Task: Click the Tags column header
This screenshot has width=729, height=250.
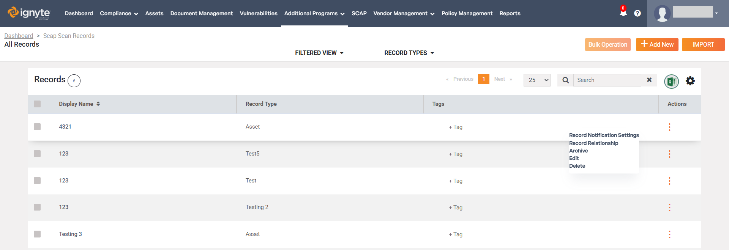Action: (x=438, y=104)
